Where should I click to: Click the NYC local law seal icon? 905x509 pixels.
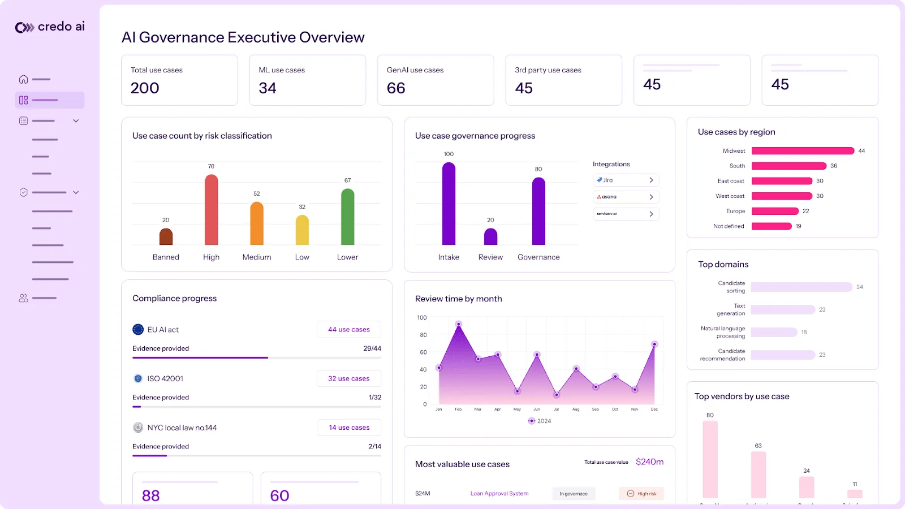coord(138,428)
